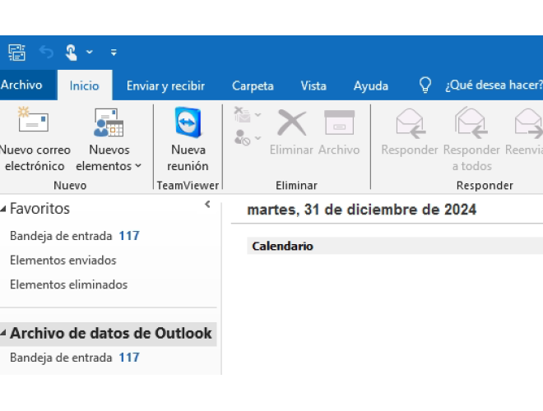The height and width of the screenshot is (411, 543).
Task: Click the Undo arrow in quick access toolbar
Action: pyautogui.click(x=46, y=53)
